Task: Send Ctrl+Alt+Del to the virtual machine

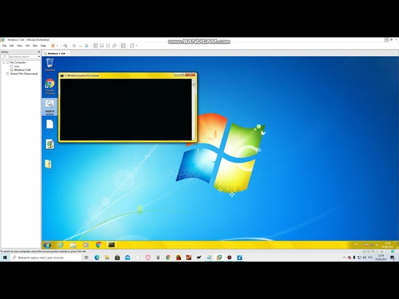Action: [x=65, y=45]
